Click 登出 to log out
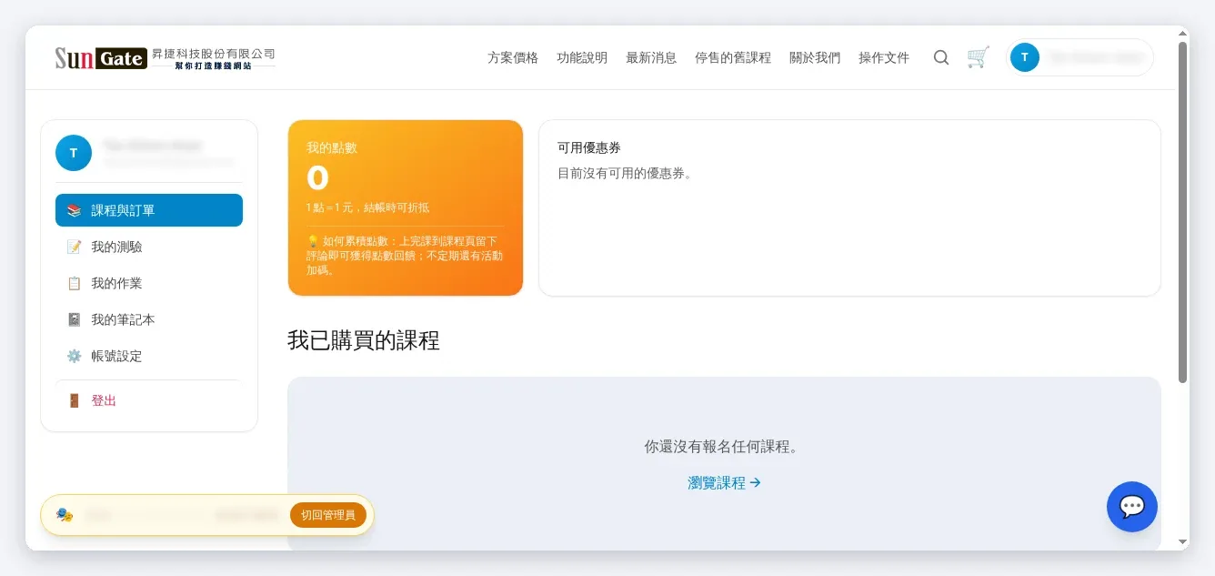 (149, 400)
